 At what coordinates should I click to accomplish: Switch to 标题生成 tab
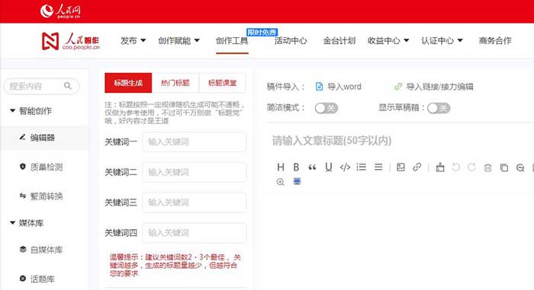128,83
